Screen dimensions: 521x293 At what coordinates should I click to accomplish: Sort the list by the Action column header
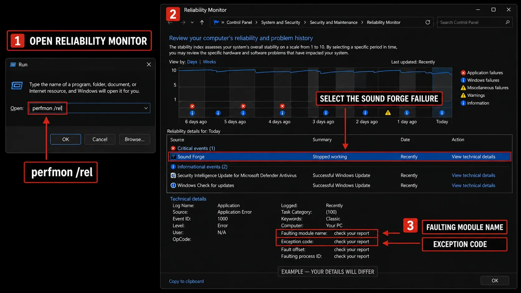[458, 140]
